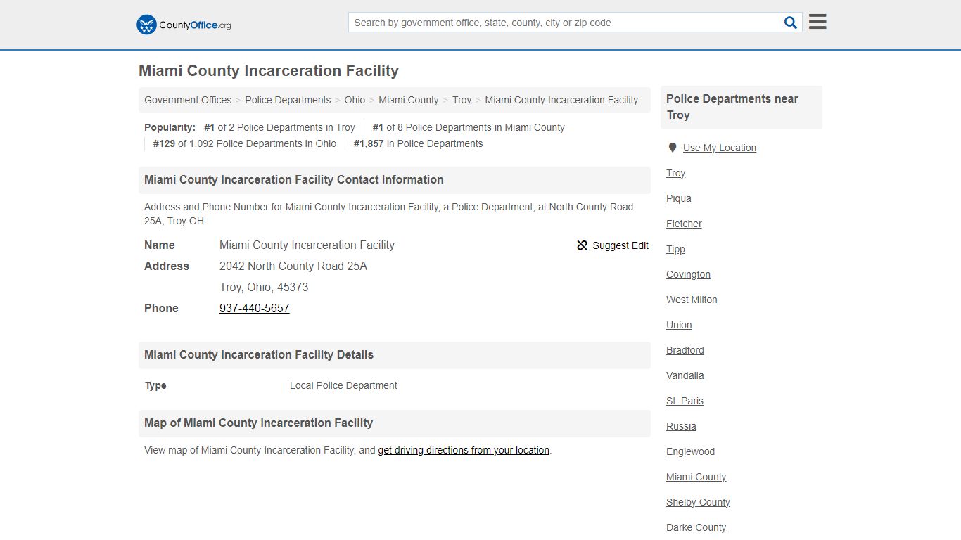Open Bradford police departments link

(685, 350)
